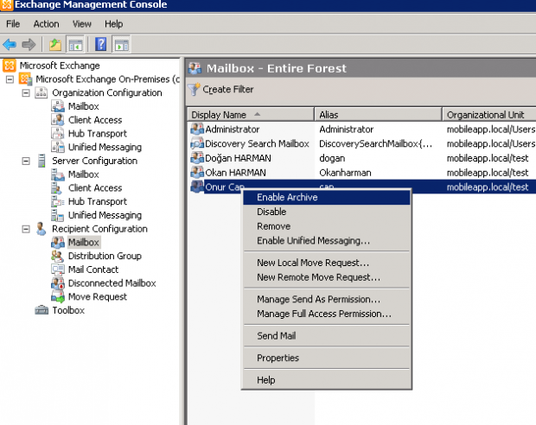Select Mailbox under Organization Configuration
Screen dimensions: 536x425
point(84,106)
